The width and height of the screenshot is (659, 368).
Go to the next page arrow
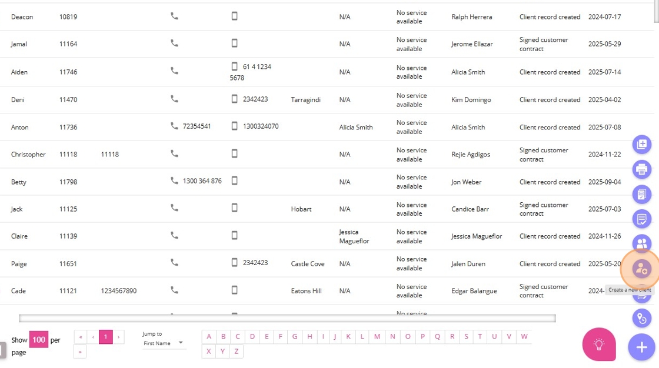[119, 337]
